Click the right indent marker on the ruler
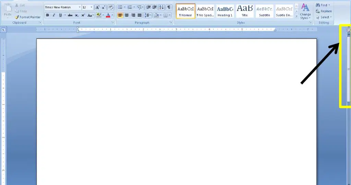This screenshot has height=185, width=351. click(275, 30)
